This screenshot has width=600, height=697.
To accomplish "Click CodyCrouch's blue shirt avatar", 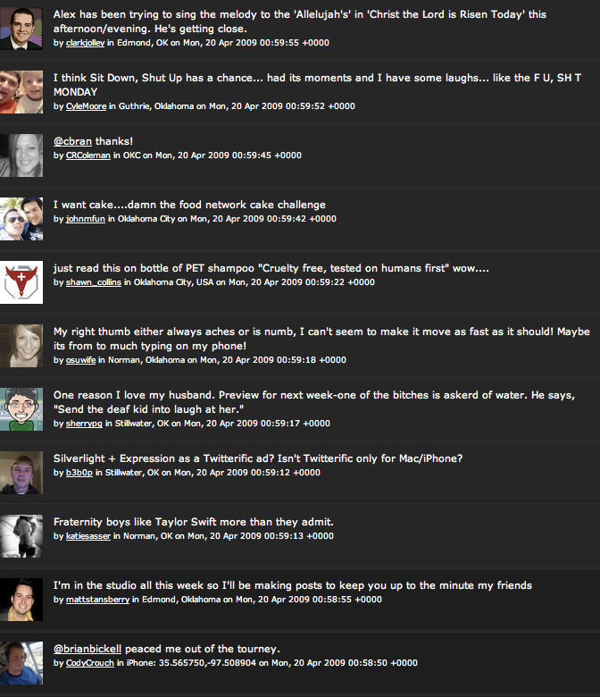I will point(21,663).
